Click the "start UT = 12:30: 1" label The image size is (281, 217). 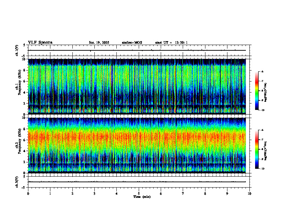click(x=171, y=43)
